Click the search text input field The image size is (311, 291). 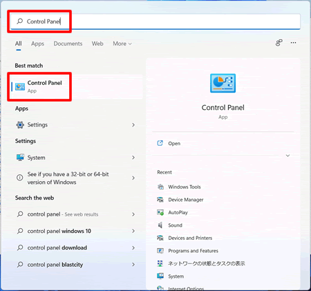(155, 21)
